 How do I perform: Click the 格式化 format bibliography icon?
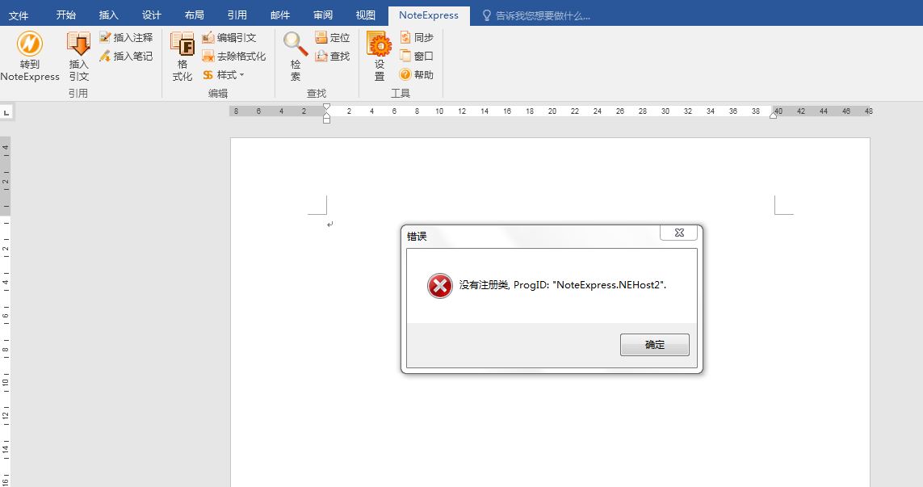[182, 57]
